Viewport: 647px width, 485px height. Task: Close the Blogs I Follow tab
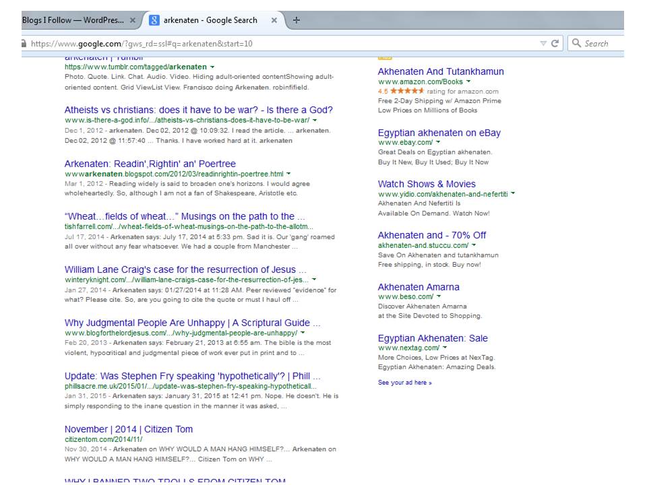click(133, 20)
